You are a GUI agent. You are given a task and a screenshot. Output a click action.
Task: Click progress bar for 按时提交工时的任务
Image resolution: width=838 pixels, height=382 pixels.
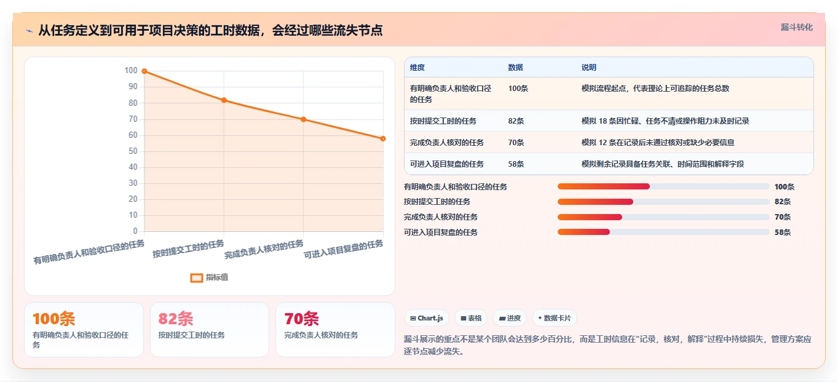663,202
